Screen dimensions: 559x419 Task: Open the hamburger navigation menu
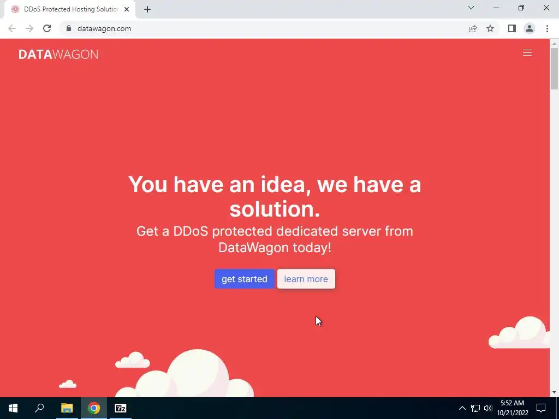point(527,53)
